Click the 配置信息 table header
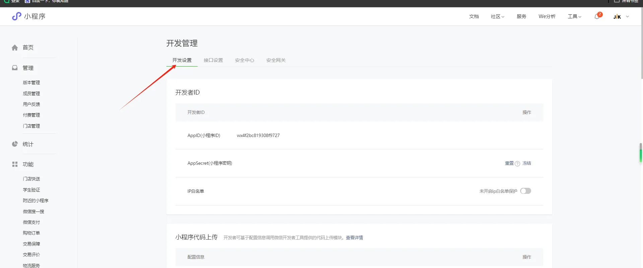643x268 pixels. (196, 257)
